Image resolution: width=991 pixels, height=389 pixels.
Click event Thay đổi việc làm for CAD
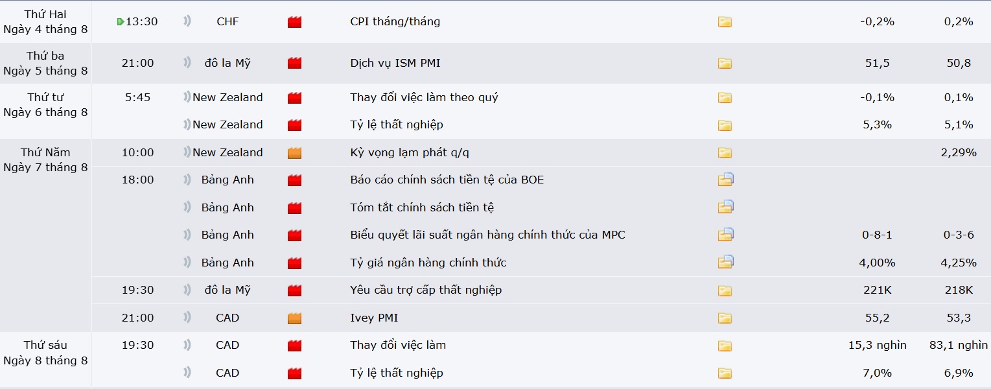click(398, 345)
